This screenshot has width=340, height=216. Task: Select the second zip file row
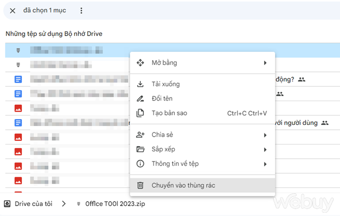tap(67, 65)
